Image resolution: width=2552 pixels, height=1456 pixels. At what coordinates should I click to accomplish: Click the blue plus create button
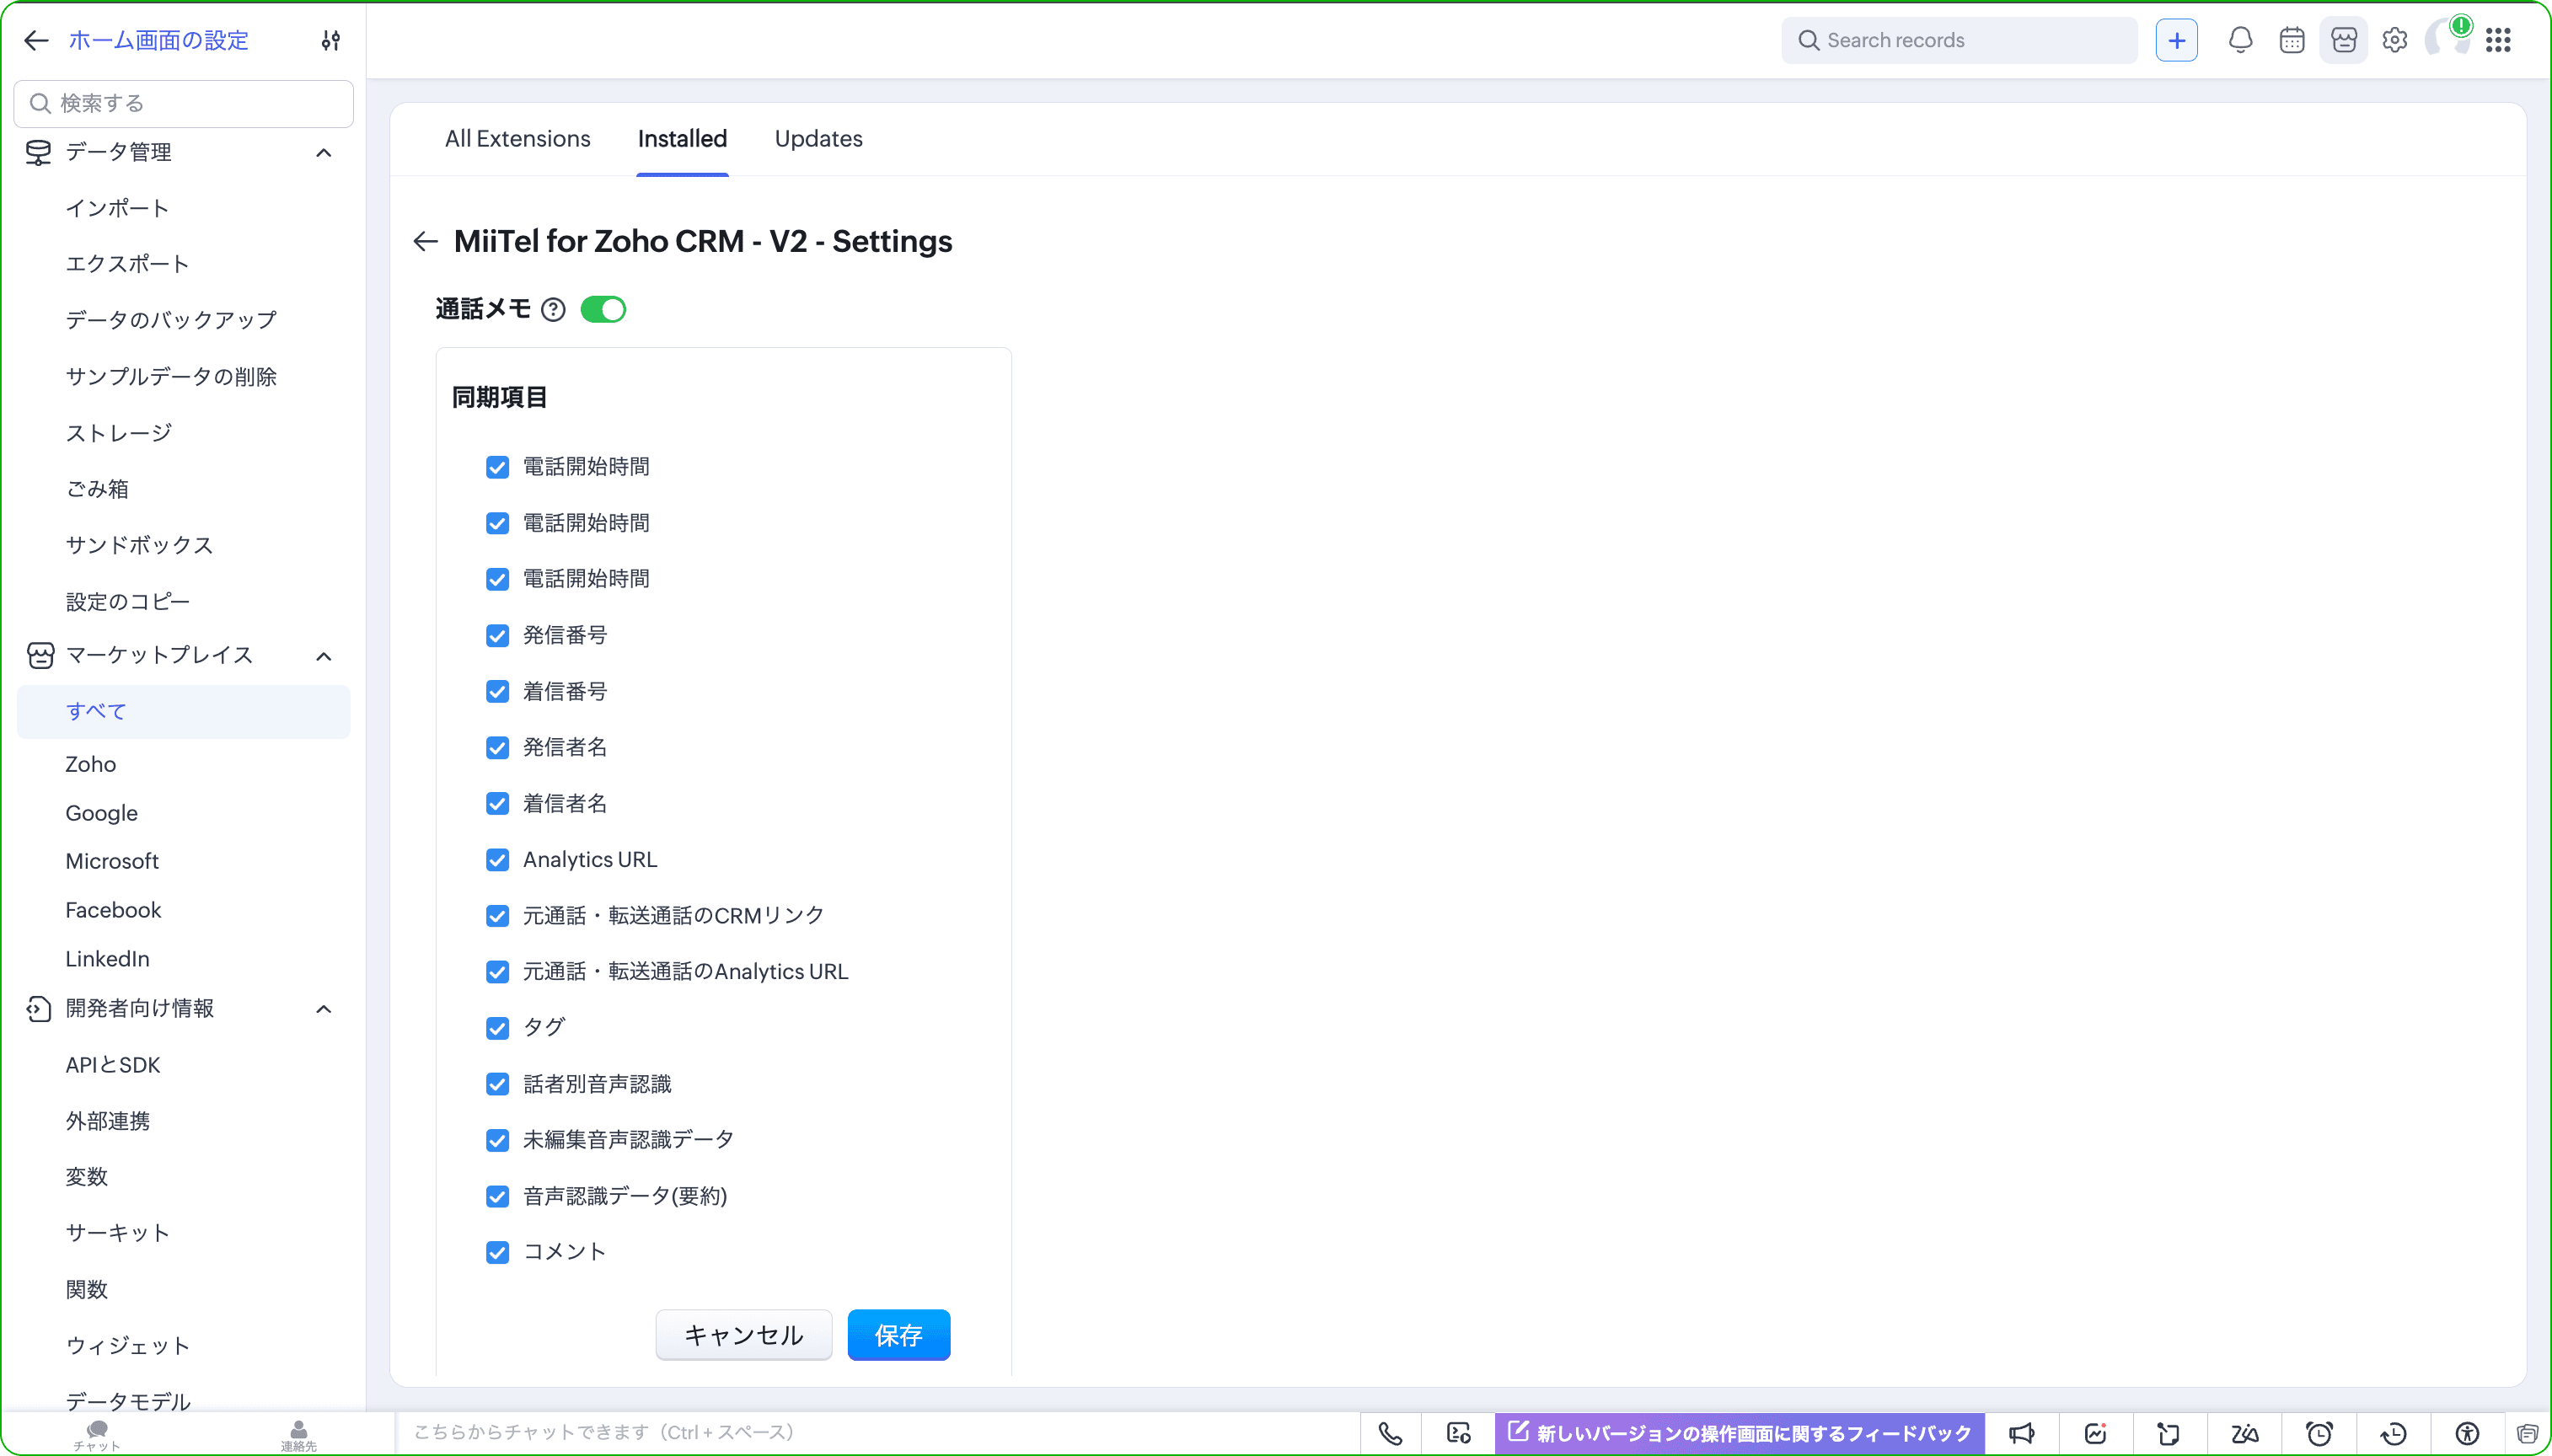pyautogui.click(x=2176, y=40)
